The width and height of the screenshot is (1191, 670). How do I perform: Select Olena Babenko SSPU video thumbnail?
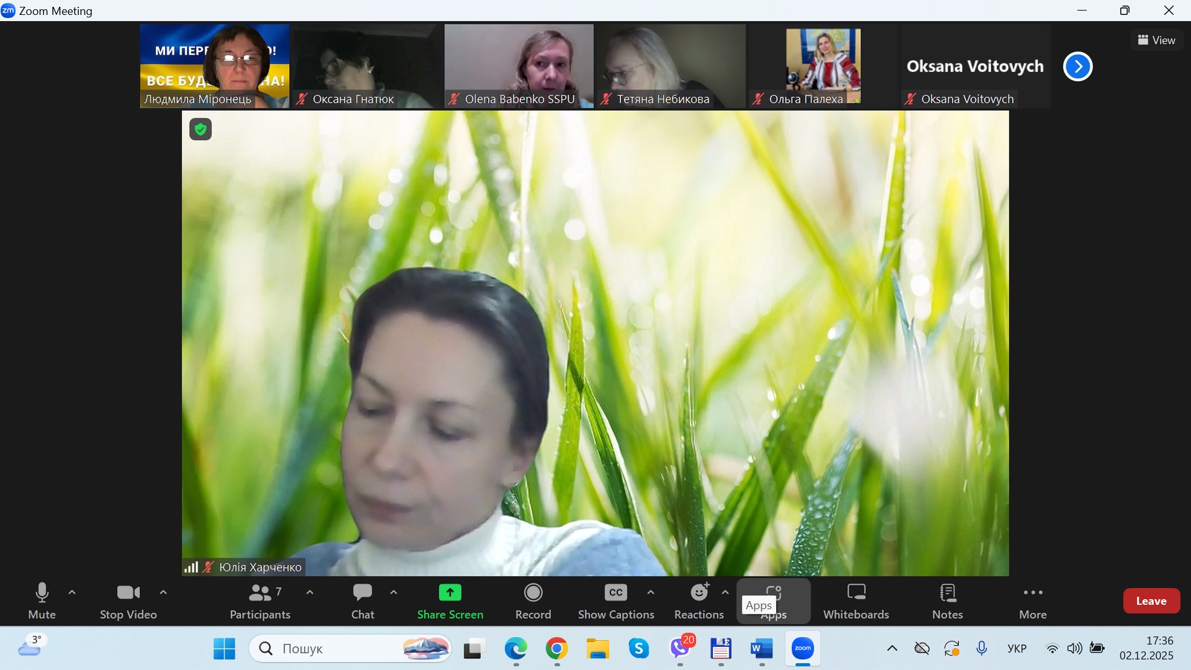tap(519, 65)
